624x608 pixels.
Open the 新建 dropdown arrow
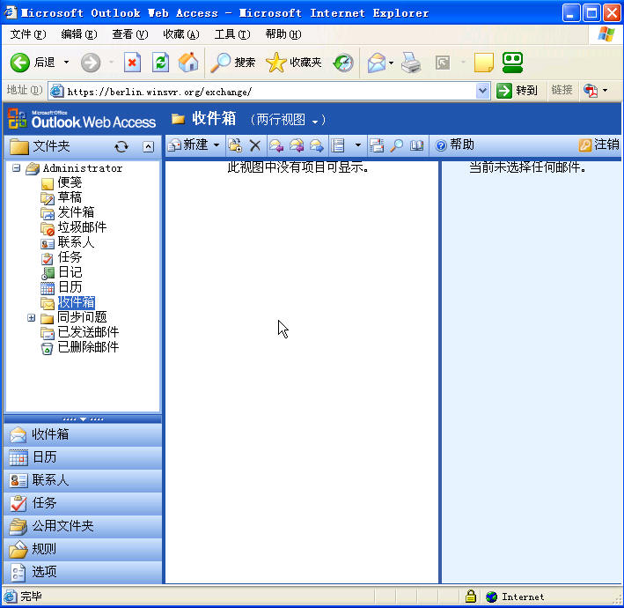(x=217, y=145)
